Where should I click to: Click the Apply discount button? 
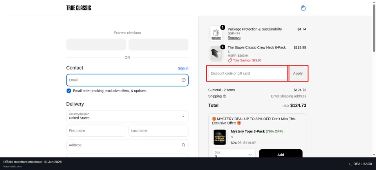coord(298,73)
